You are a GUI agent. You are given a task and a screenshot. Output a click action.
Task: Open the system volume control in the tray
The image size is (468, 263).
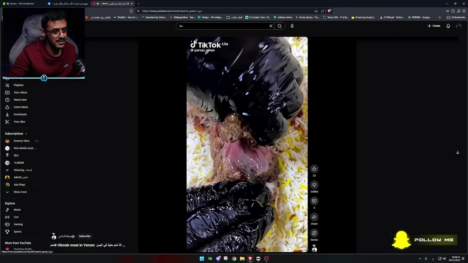coord(444,259)
